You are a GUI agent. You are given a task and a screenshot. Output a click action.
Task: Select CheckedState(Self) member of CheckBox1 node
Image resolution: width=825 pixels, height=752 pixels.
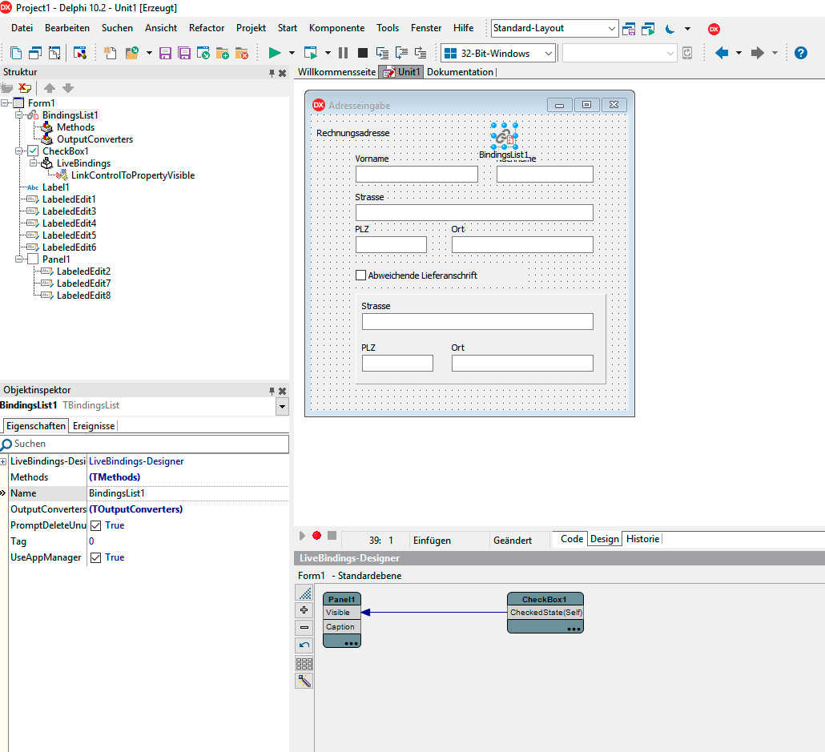tap(545, 613)
